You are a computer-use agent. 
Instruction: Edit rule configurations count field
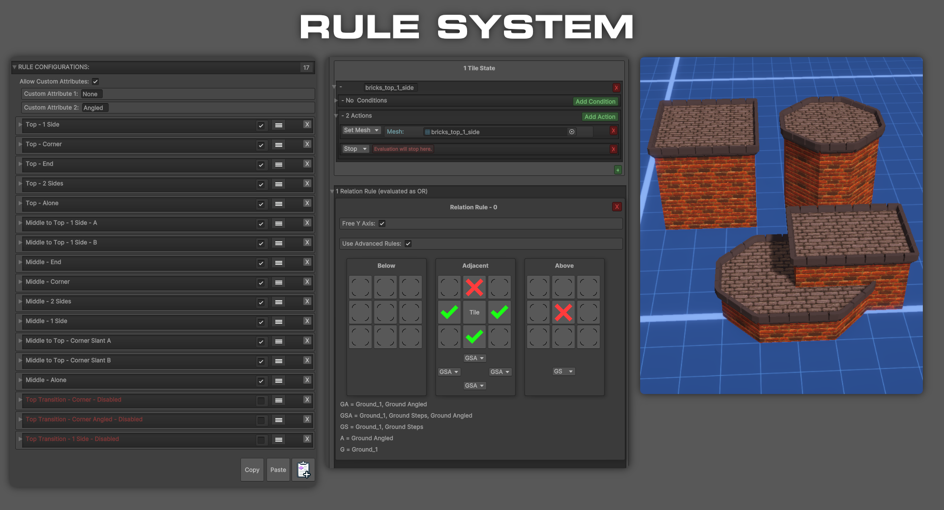(x=306, y=67)
